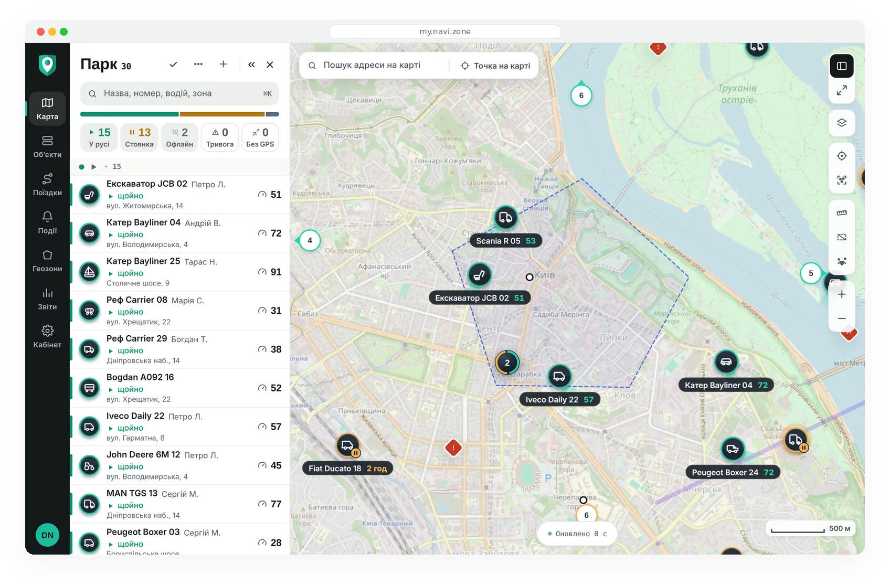Switch map to fullscreen mode
890x585 pixels.
click(842, 90)
